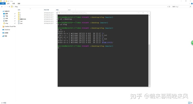
Task: Click the Back arrow in Explorer navigation
Action: pos(2,7)
